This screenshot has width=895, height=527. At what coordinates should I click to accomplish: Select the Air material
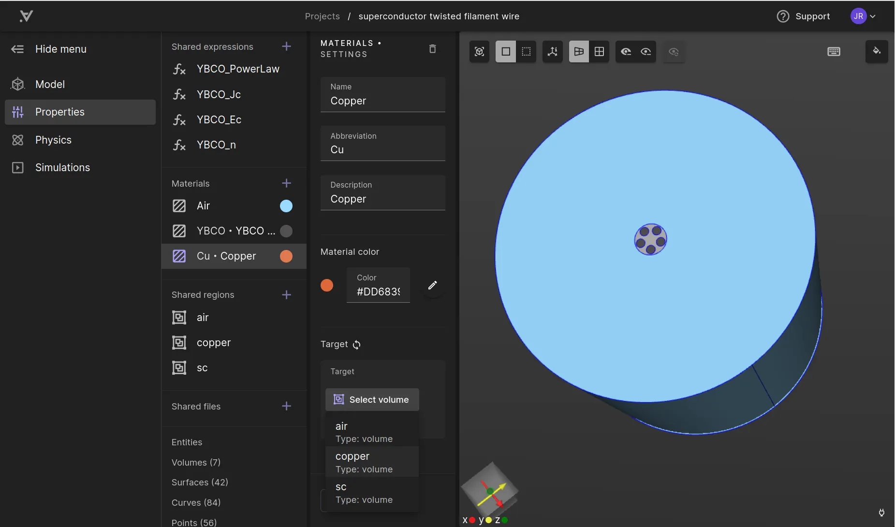[x=234, y=205]
